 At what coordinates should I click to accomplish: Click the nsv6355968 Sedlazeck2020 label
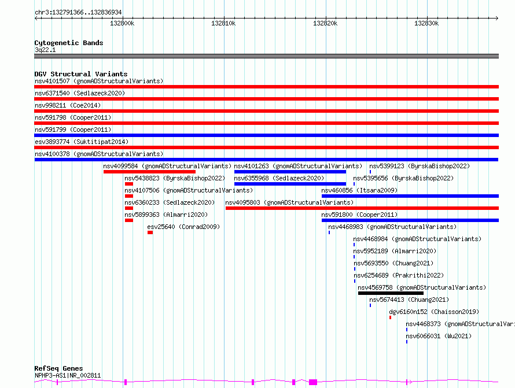pos(279,178)
